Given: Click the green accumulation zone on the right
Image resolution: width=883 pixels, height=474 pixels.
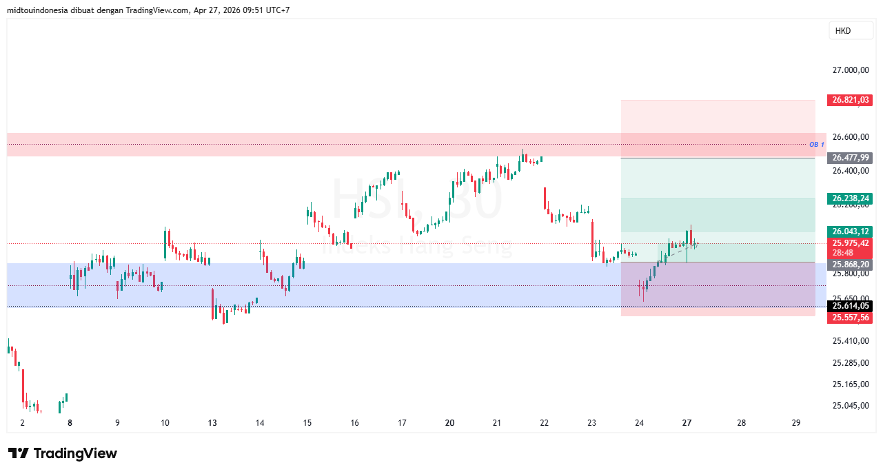Looking at the screenshot, I should pyautogui.click(x=758, y=214).
